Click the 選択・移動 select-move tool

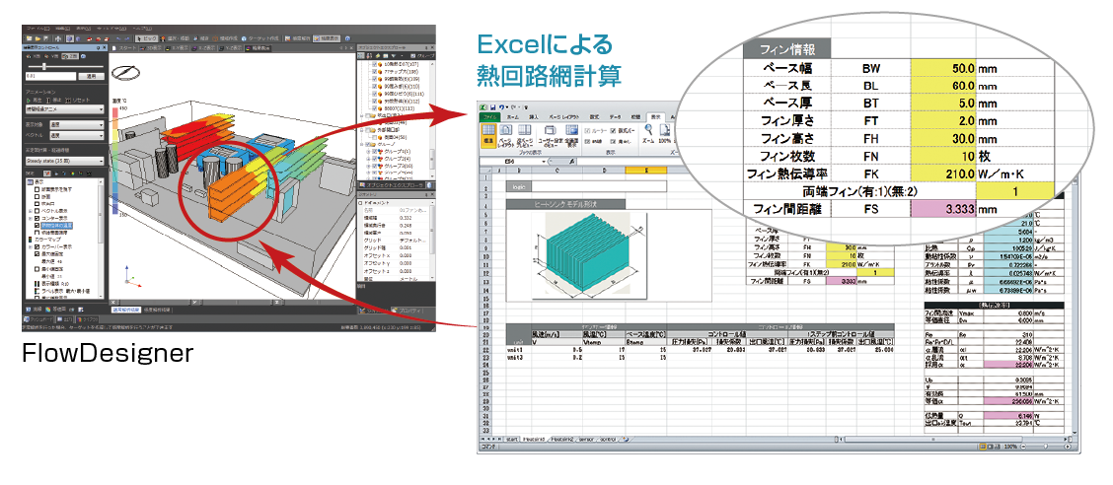174,38
